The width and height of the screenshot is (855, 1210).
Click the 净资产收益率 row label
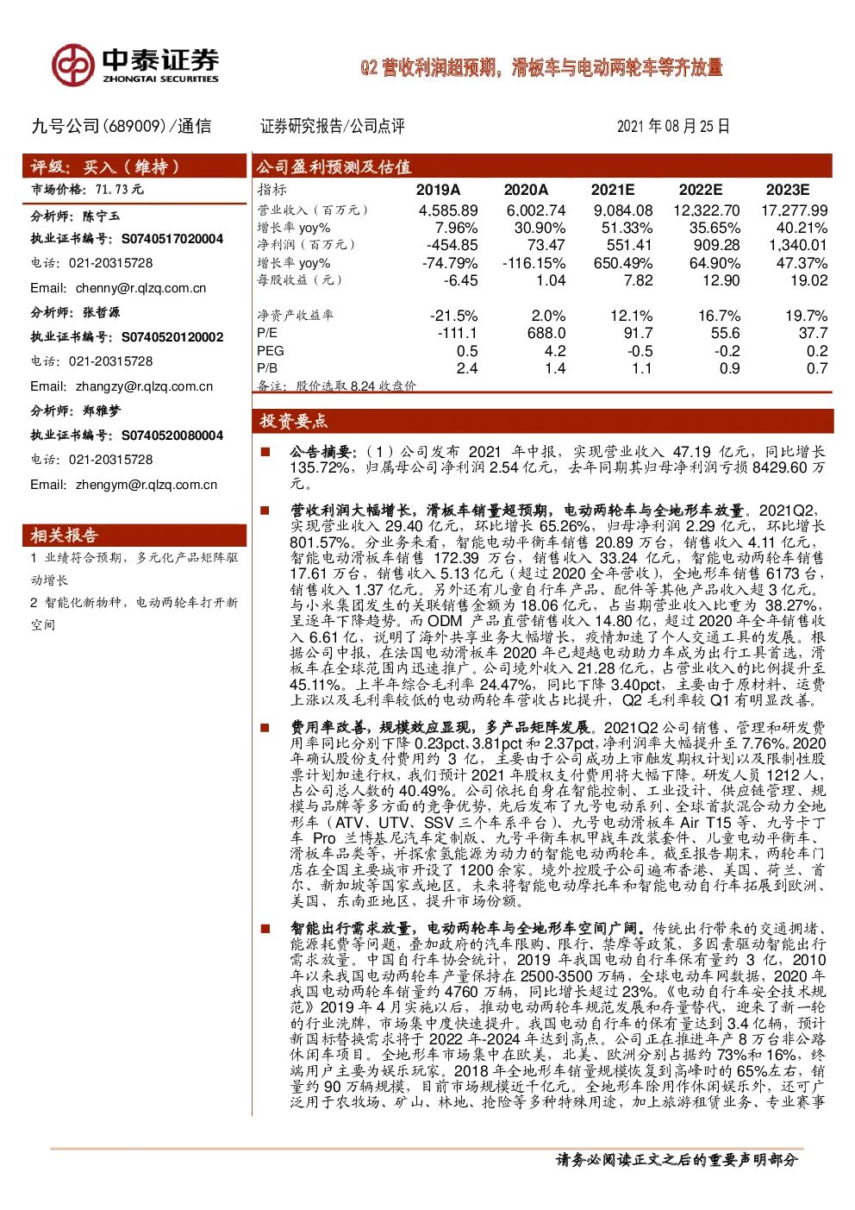tap(296, 317)
